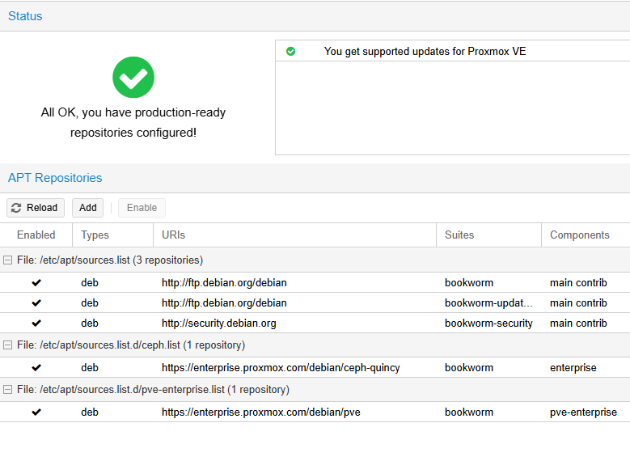Click the enabled checkmark for the security.debian.org repository
This screenshot has height=461, width=630.
tap(36, 323)
